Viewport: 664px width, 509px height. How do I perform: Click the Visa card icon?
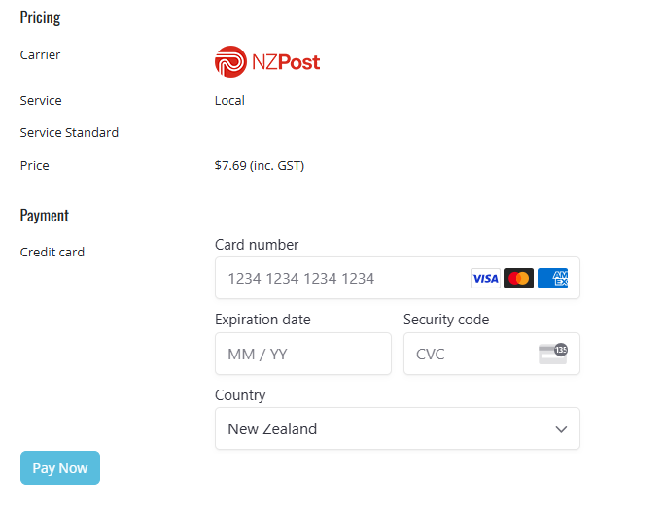(485, 278)
